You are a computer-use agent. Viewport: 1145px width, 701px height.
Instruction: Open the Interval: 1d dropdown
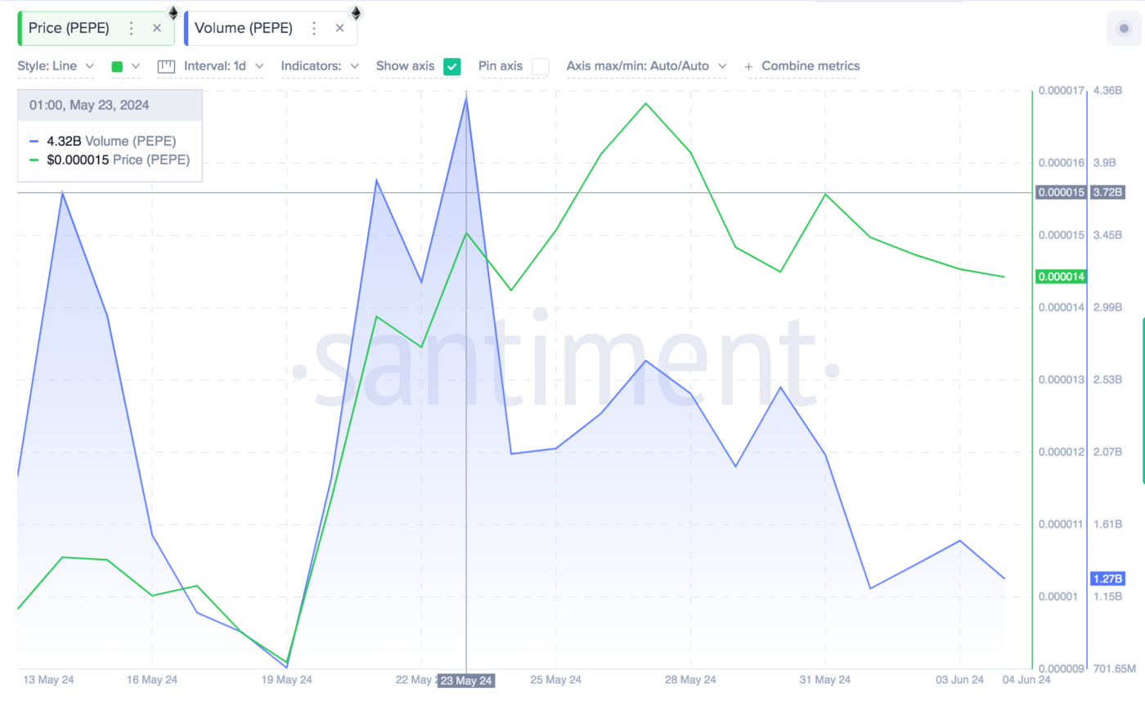[x=224, y=65]
